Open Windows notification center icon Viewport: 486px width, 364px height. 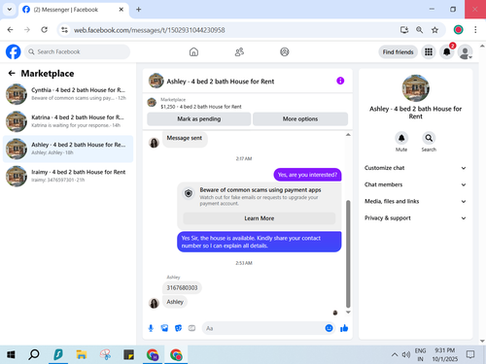pos(470,355)
